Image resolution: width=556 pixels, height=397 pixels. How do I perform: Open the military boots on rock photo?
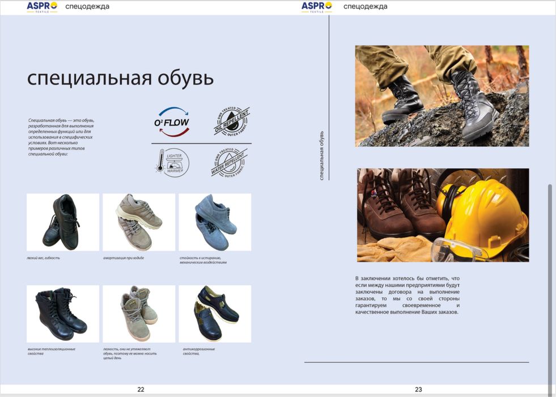tap(442, 96)
